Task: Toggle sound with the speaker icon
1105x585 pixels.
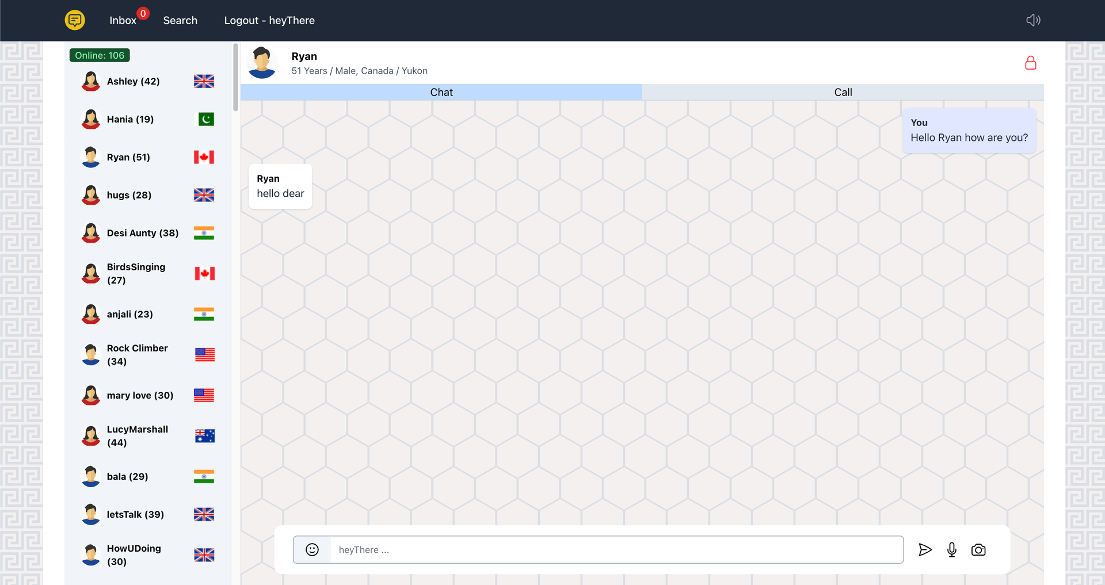Action: (x=1033, y=20)
